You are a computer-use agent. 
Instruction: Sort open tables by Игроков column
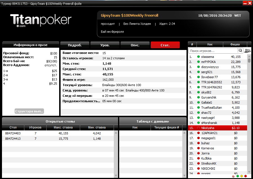tap(35, 127)
